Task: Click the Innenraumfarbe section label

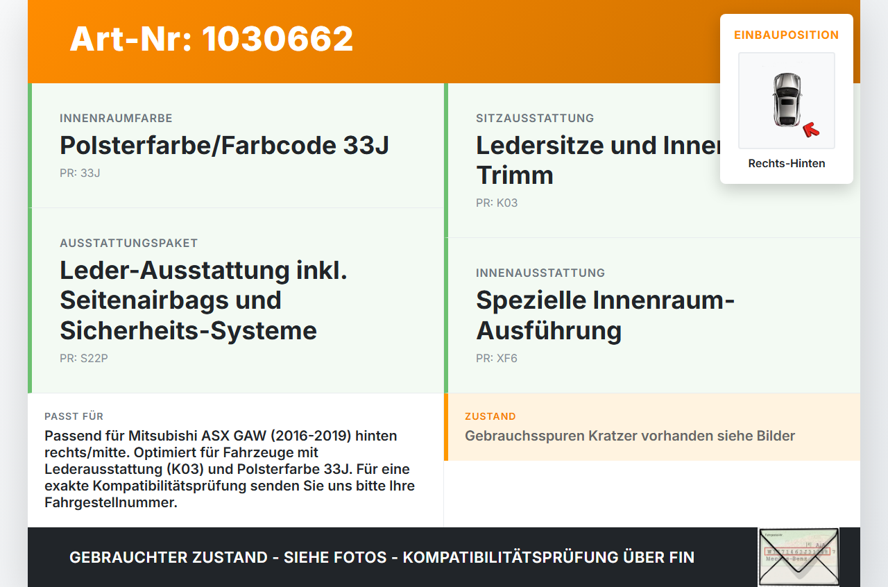Action: coord(116,119)
